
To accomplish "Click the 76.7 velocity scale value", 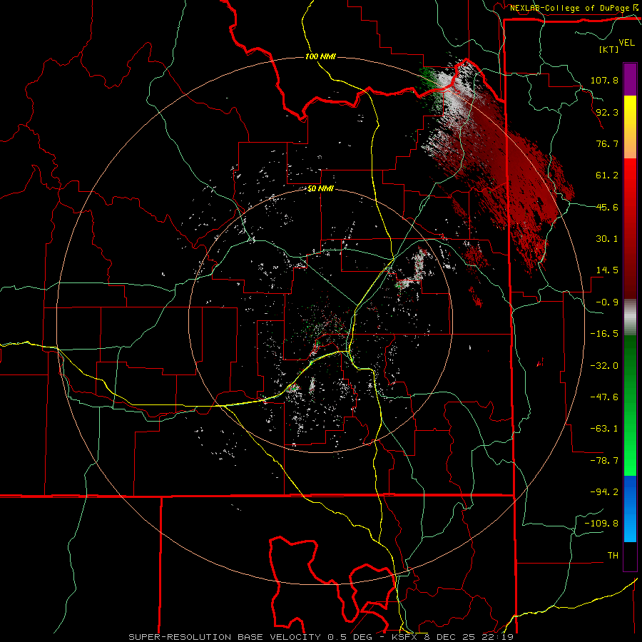I will [607, 143].
